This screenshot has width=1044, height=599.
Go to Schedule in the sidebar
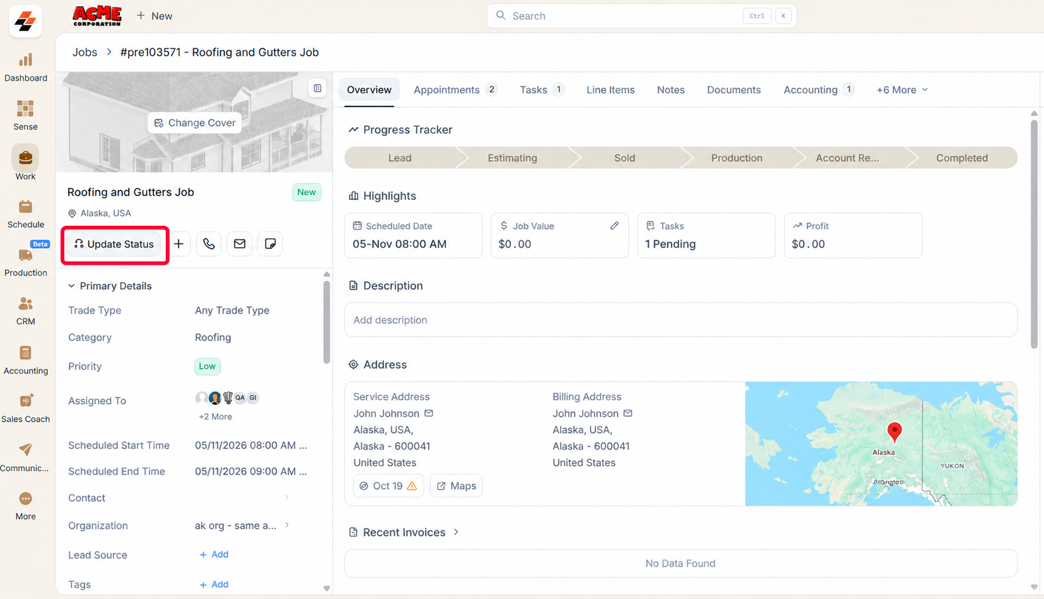point(25,214)
